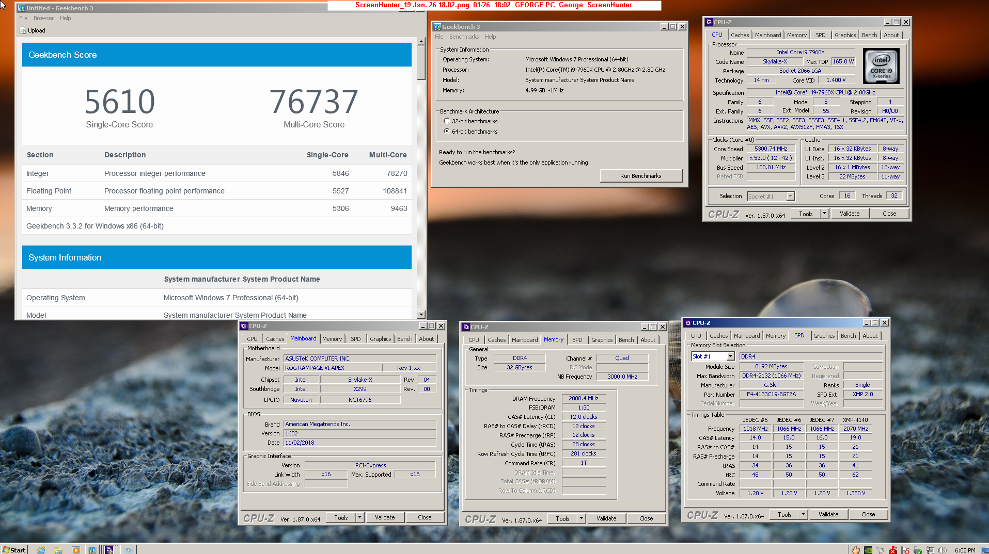
Task: Open Windows Explorer folder from the taskbar
Action: click(x=58, y=550)
